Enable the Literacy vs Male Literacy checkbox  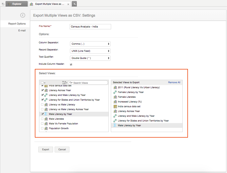pyautogui.click(x=42, y=105)
